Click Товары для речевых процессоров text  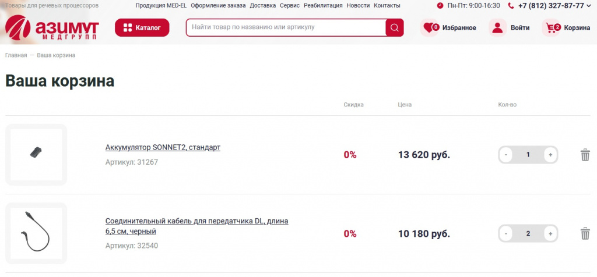tap(52, 6)
